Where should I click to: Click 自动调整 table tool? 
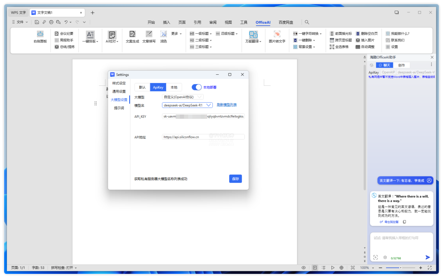coord(365,47)
